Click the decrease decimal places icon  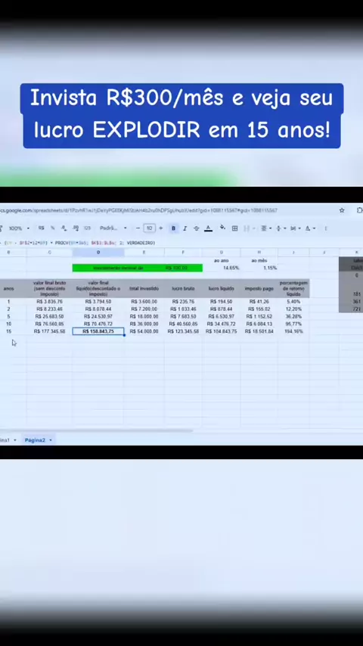(x=64, y=228)
